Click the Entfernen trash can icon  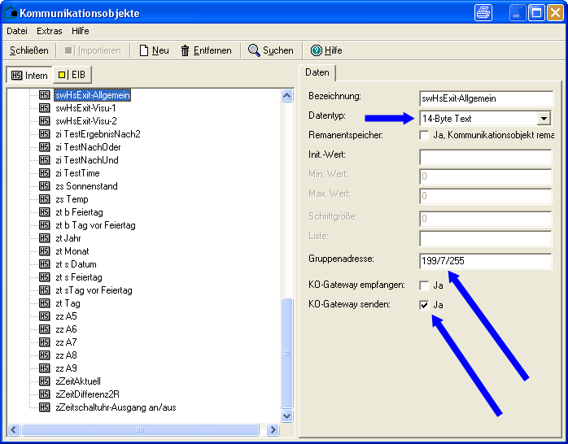[186, 50]
